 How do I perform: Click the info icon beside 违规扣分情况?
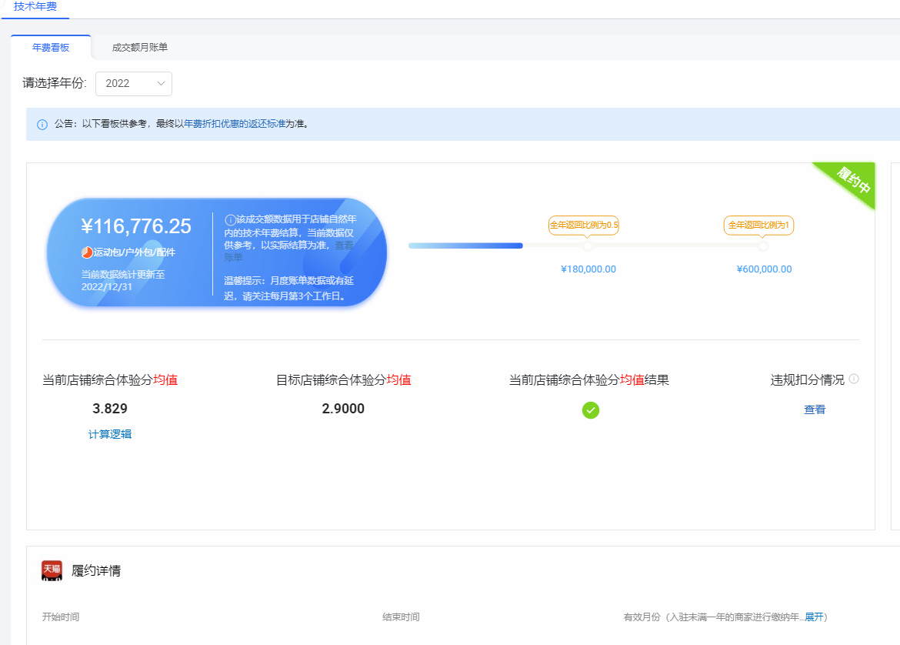[854, 379]
